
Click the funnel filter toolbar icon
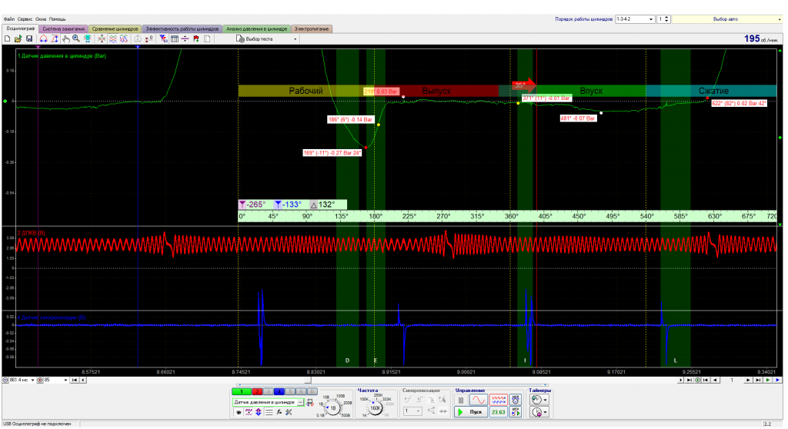163,38
